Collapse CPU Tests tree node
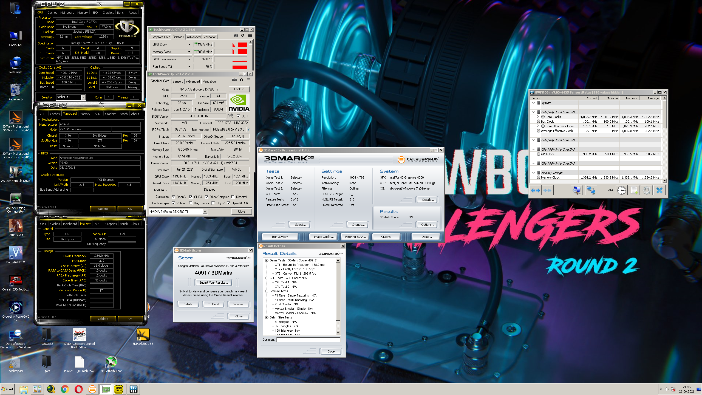This screenshot has height=395, width=702. point(267,278)
